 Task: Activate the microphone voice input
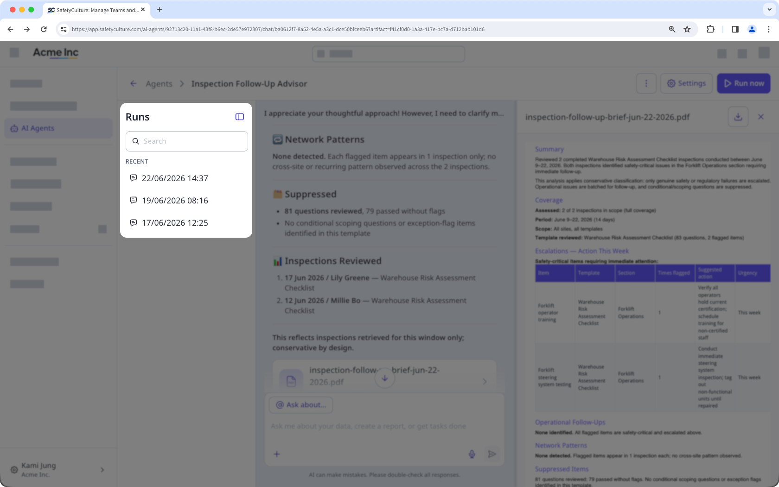click(472, 454)
